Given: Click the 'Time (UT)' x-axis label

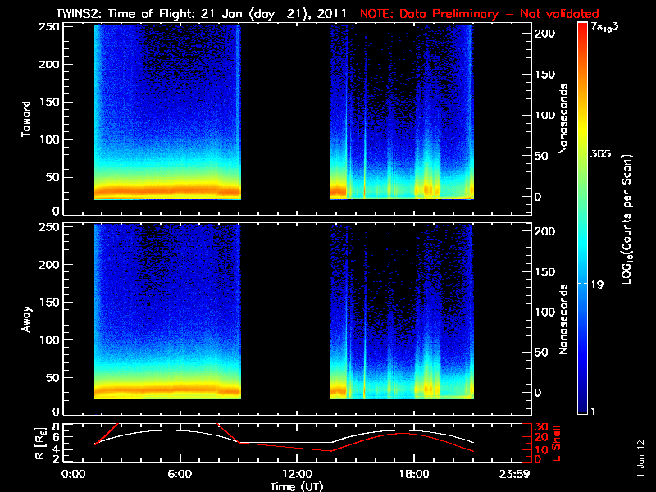Looking at the screenshot, I should pos(298,486).
